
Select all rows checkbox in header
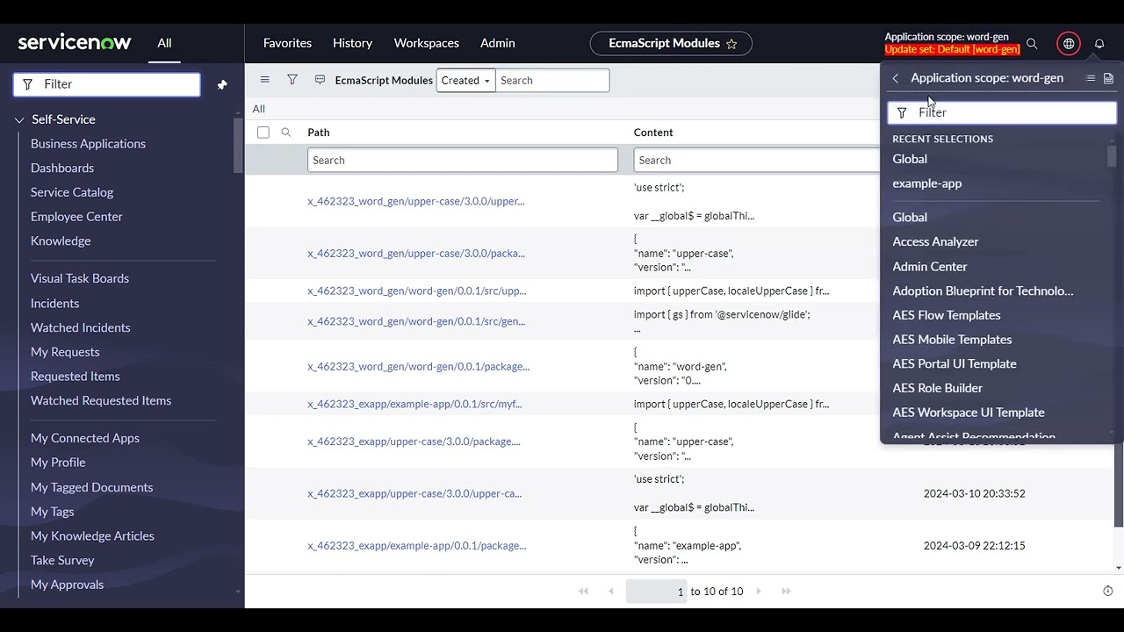tap(263, 133)
